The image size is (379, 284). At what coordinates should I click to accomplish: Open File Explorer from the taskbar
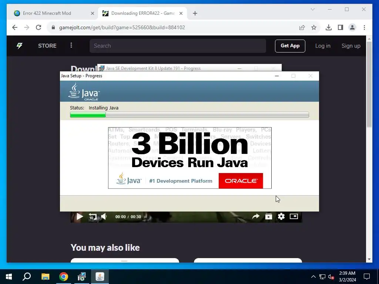pyautogui.click(x=45, y=277)
